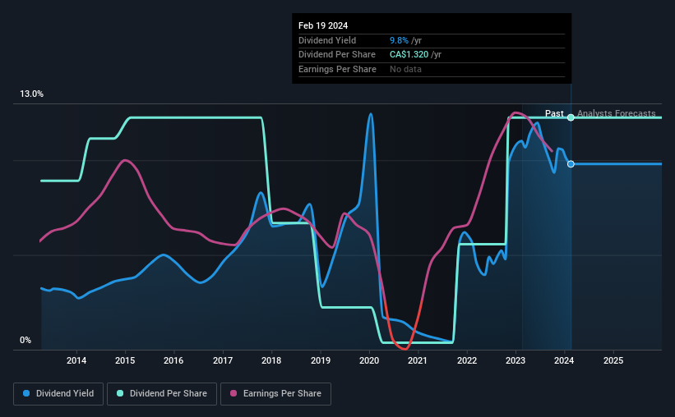The width and height of the screenshot is (675, 417).
Task: Toggle the Dividend Yield legend button
Action: point(58,394)
